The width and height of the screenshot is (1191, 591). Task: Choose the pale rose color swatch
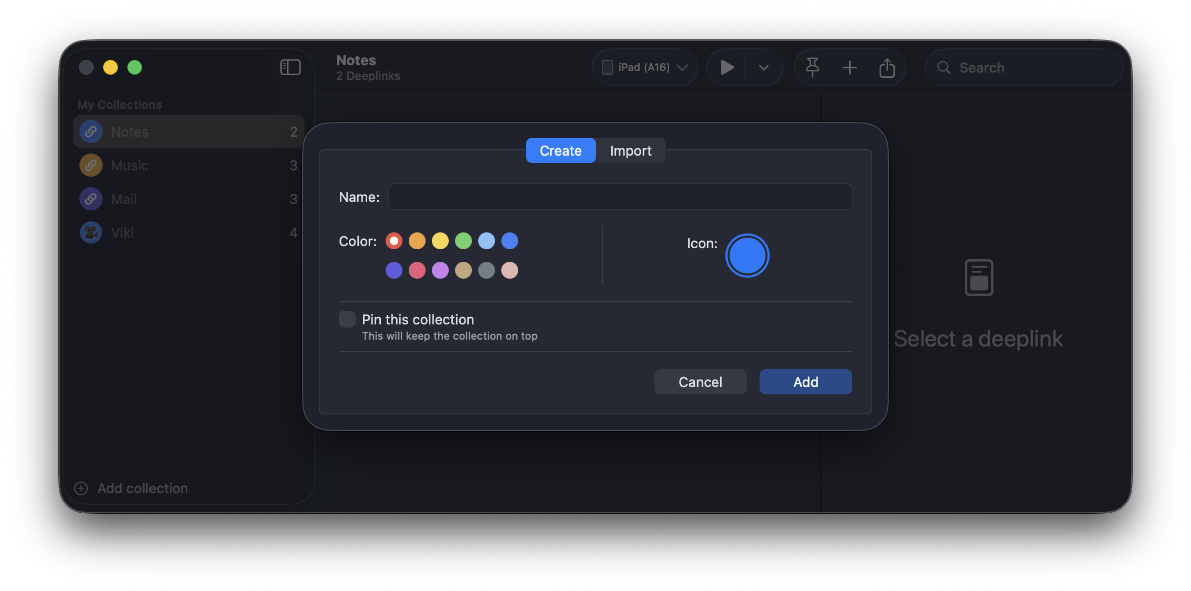[x=510, y=270]
